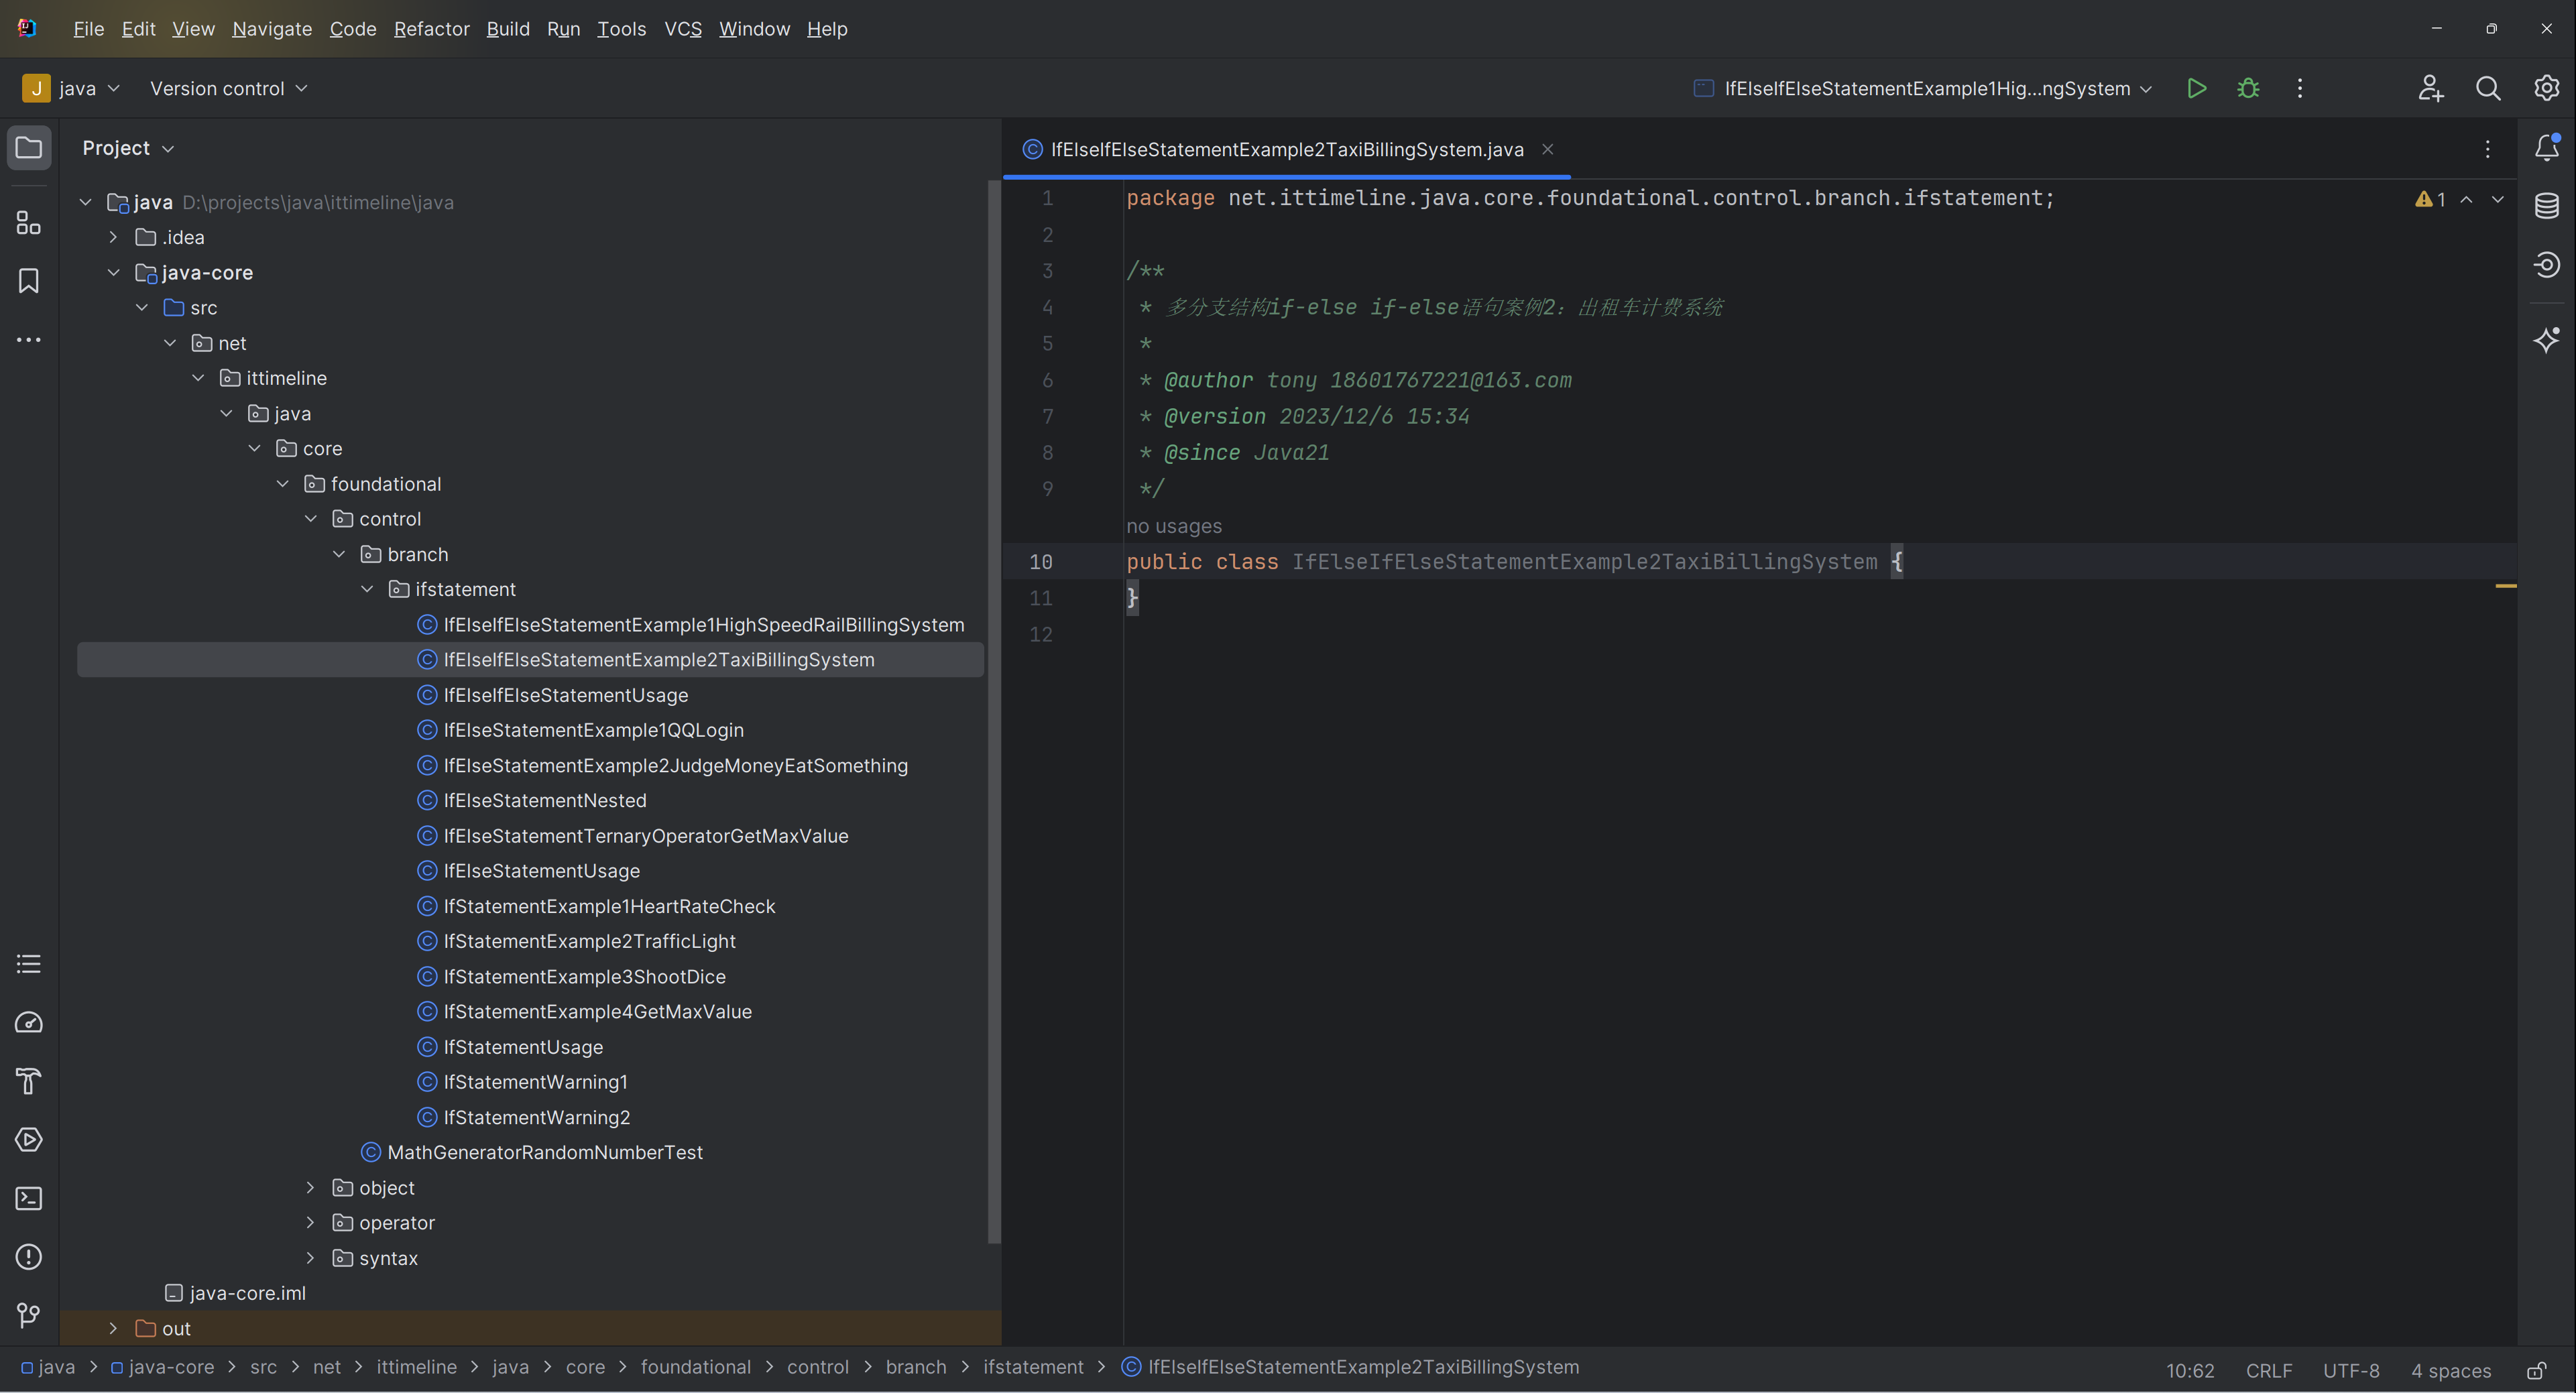
Task: Click the Project panel vertical scrollbar
Action: point(993,712)
